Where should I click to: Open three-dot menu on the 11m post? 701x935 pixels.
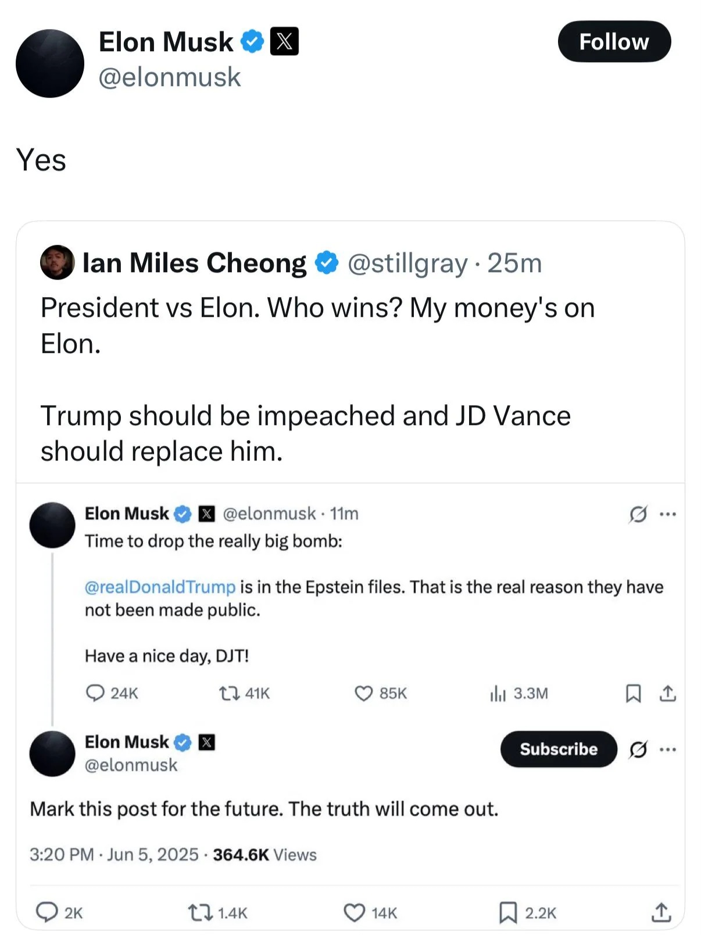coord(668,514)
